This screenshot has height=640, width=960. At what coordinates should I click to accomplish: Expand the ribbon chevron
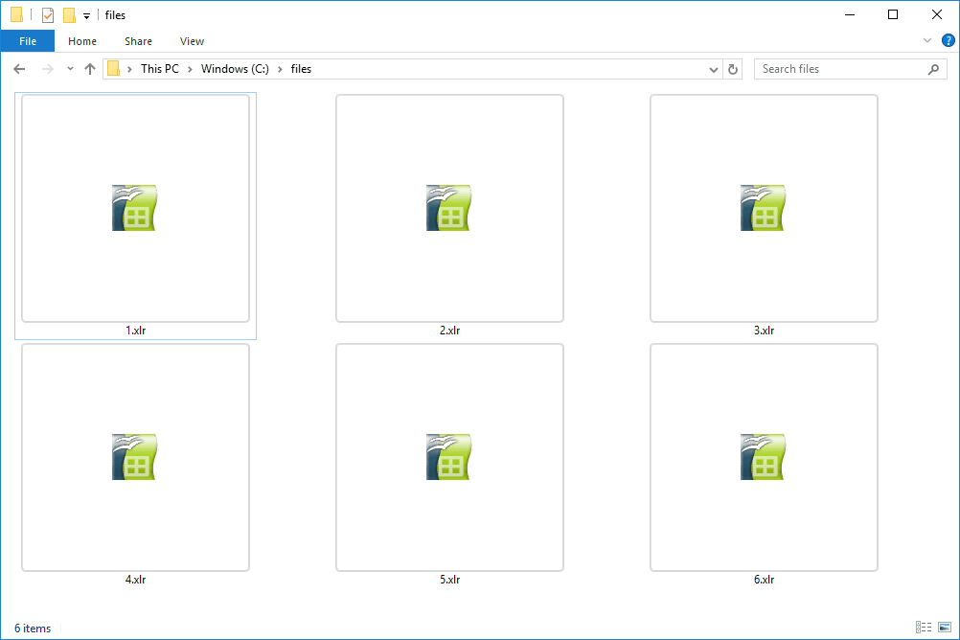[x=926, y=41]
